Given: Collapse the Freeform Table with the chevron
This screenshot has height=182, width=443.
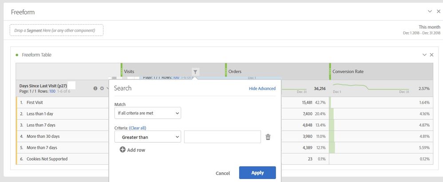Looking at the screenshot, I should click(423, 55).
